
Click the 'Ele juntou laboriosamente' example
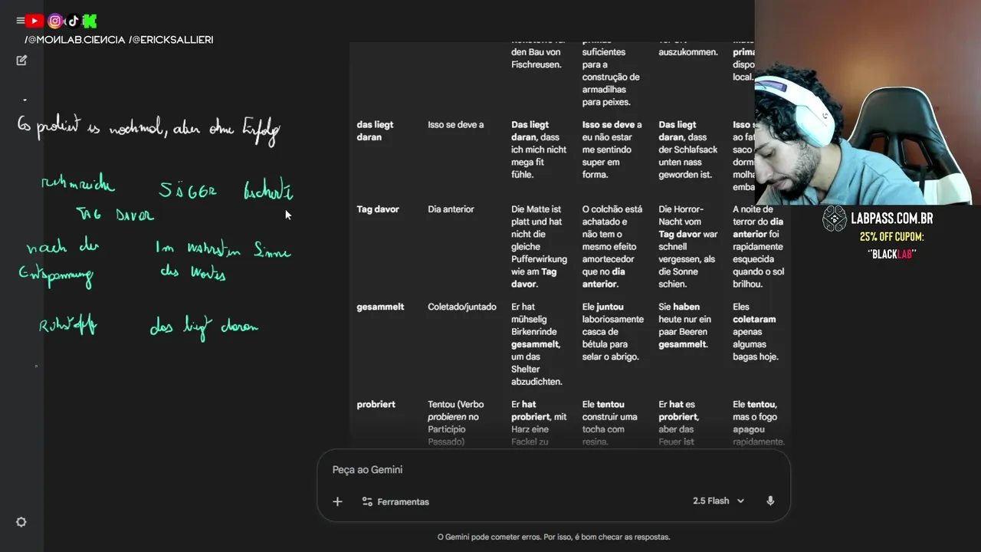612,331
